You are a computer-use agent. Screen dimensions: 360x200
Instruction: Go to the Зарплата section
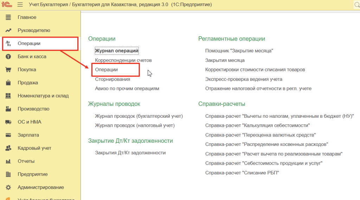[28, 135]
